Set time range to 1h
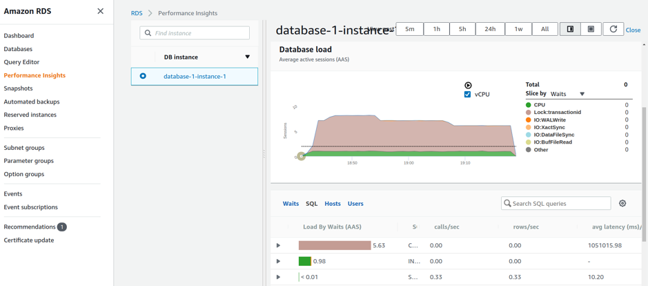The width and height of the screenshot is (648, 286). [436, 30]
